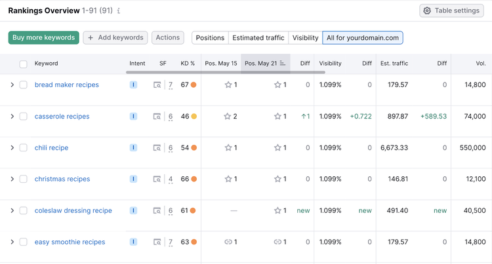Check the box for chili recipe row

(23, 147)
